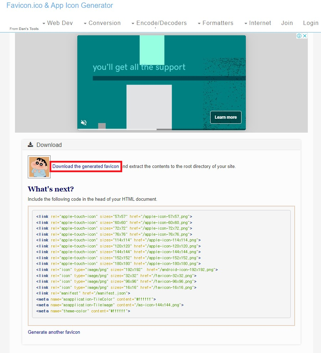
Task: Click the manifest.json link line
Action: [x=83, y=293]
